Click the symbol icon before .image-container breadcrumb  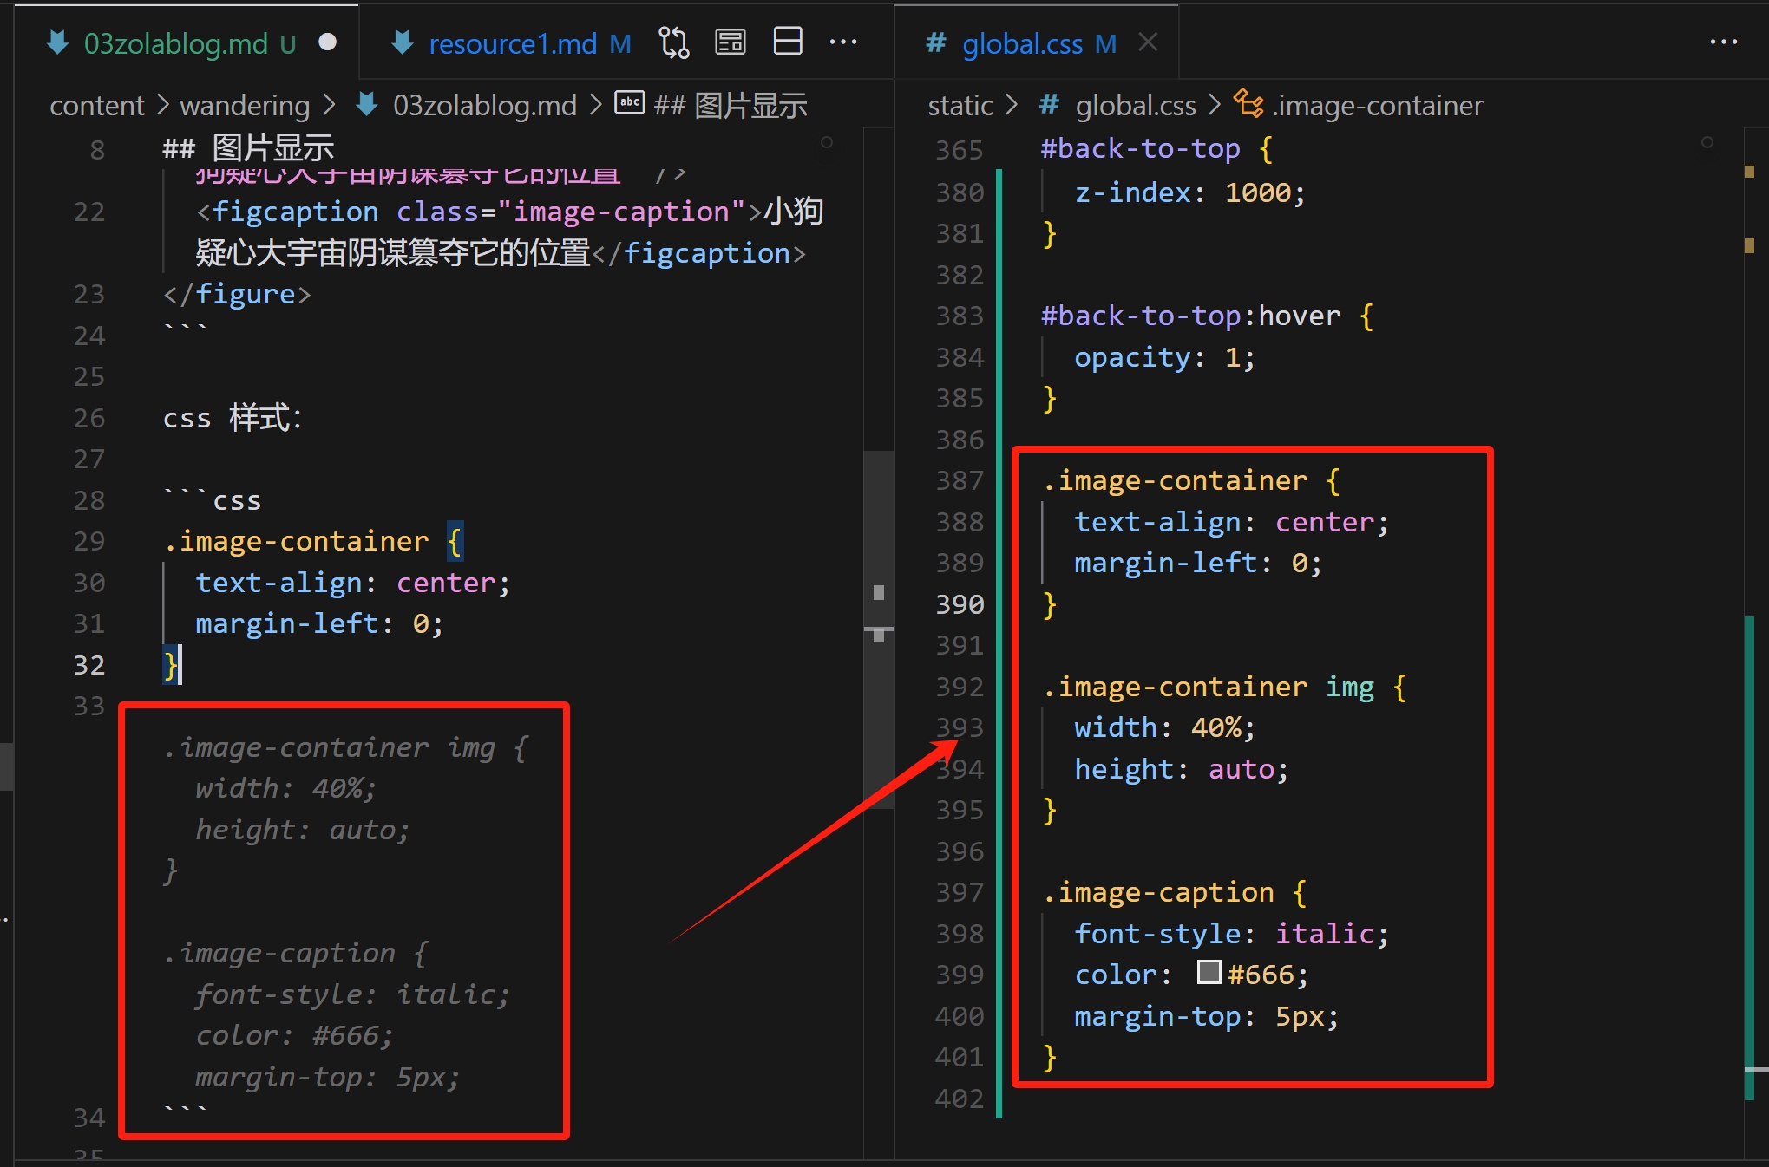(x=1248, y=103)
